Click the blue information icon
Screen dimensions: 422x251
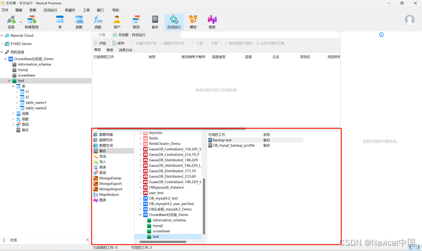[x=381, y=35]
